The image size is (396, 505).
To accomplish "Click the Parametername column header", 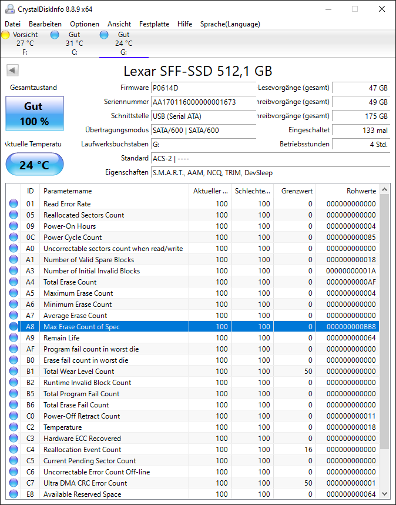I will coord(115,191).
